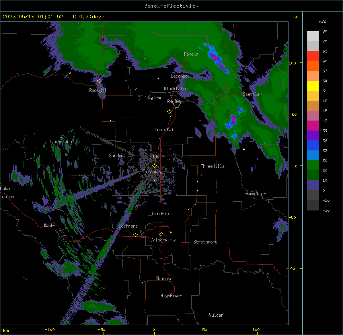343x335 pixels.
Task: Click the Sylvan town label
Action: coord(155,97)
